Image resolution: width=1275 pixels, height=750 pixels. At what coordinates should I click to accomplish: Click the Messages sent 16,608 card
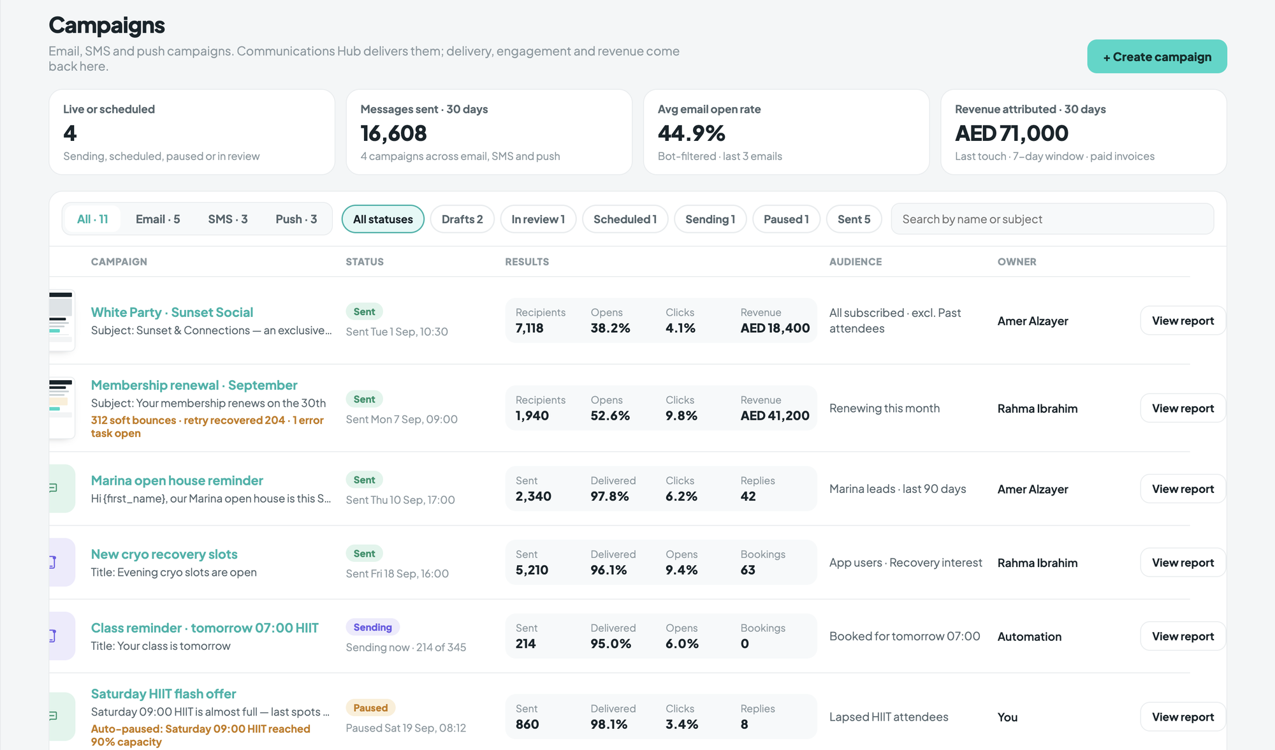[489, 132]
